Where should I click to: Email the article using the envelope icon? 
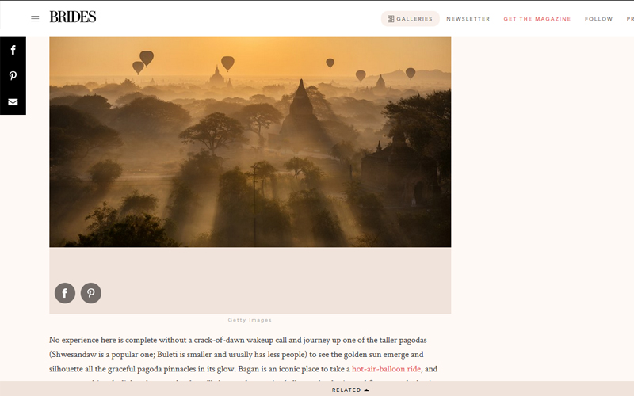(13, 102)
